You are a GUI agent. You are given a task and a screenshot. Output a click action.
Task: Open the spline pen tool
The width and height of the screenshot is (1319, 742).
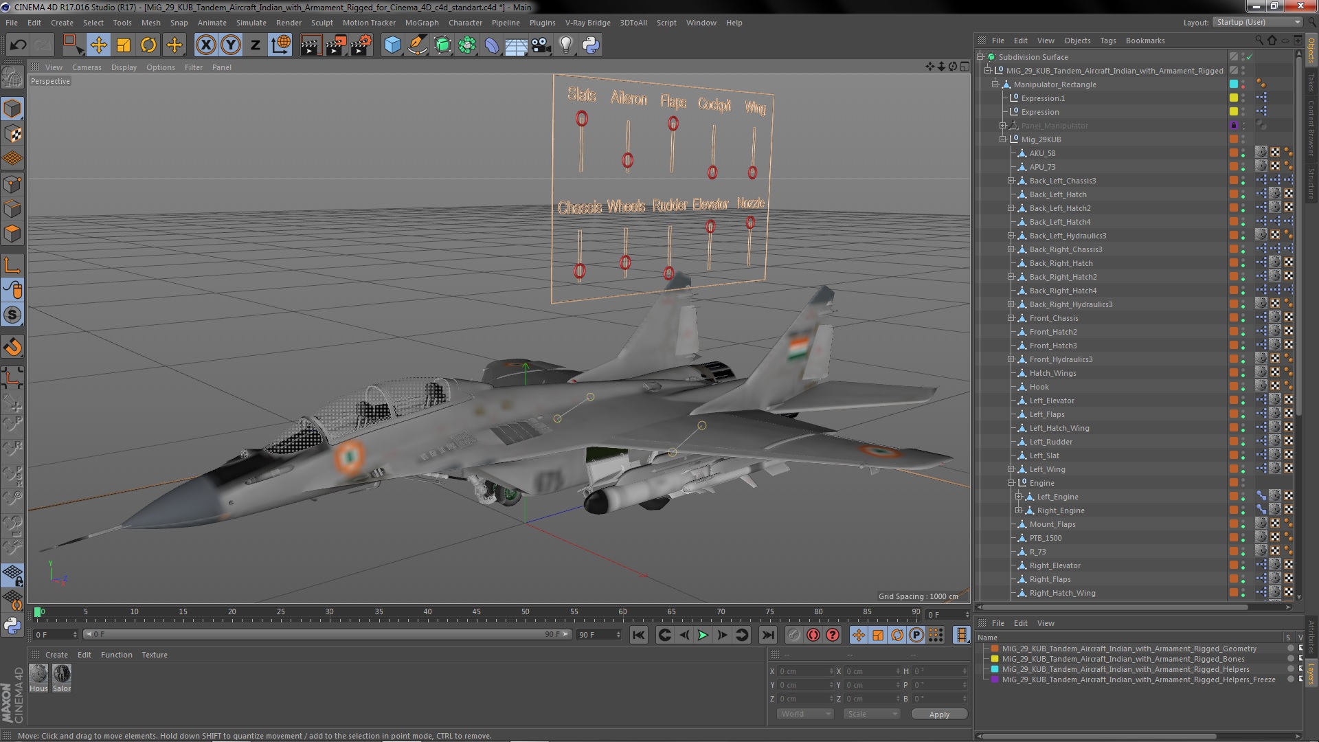tap(417, 45)
